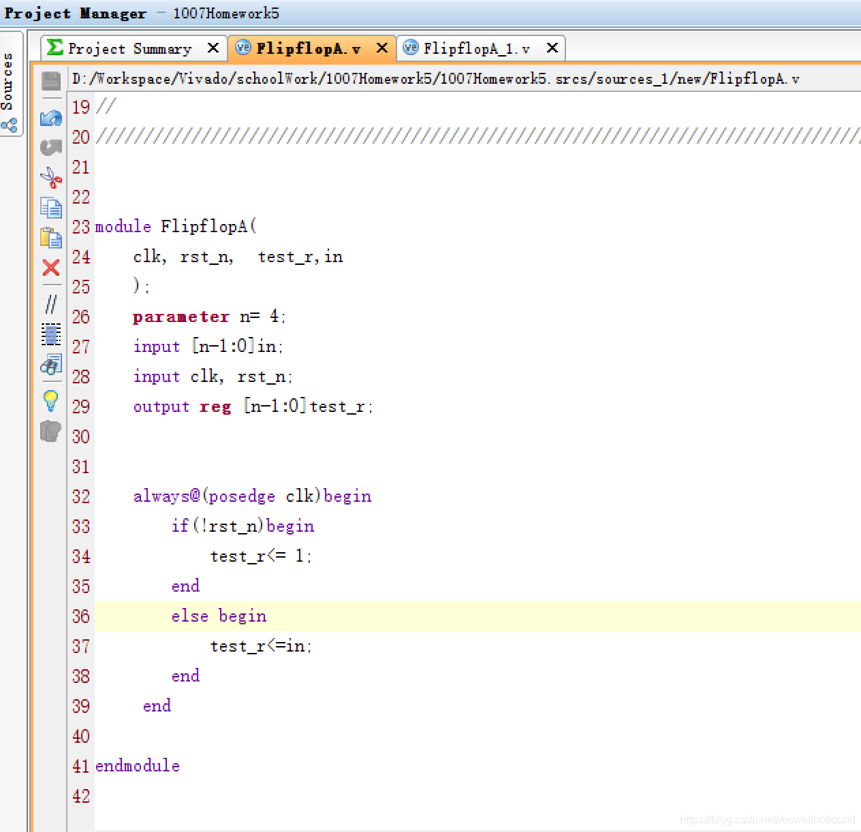
Task: Click the 'input [n-1:0]in;' line
Action: (208, 346)
